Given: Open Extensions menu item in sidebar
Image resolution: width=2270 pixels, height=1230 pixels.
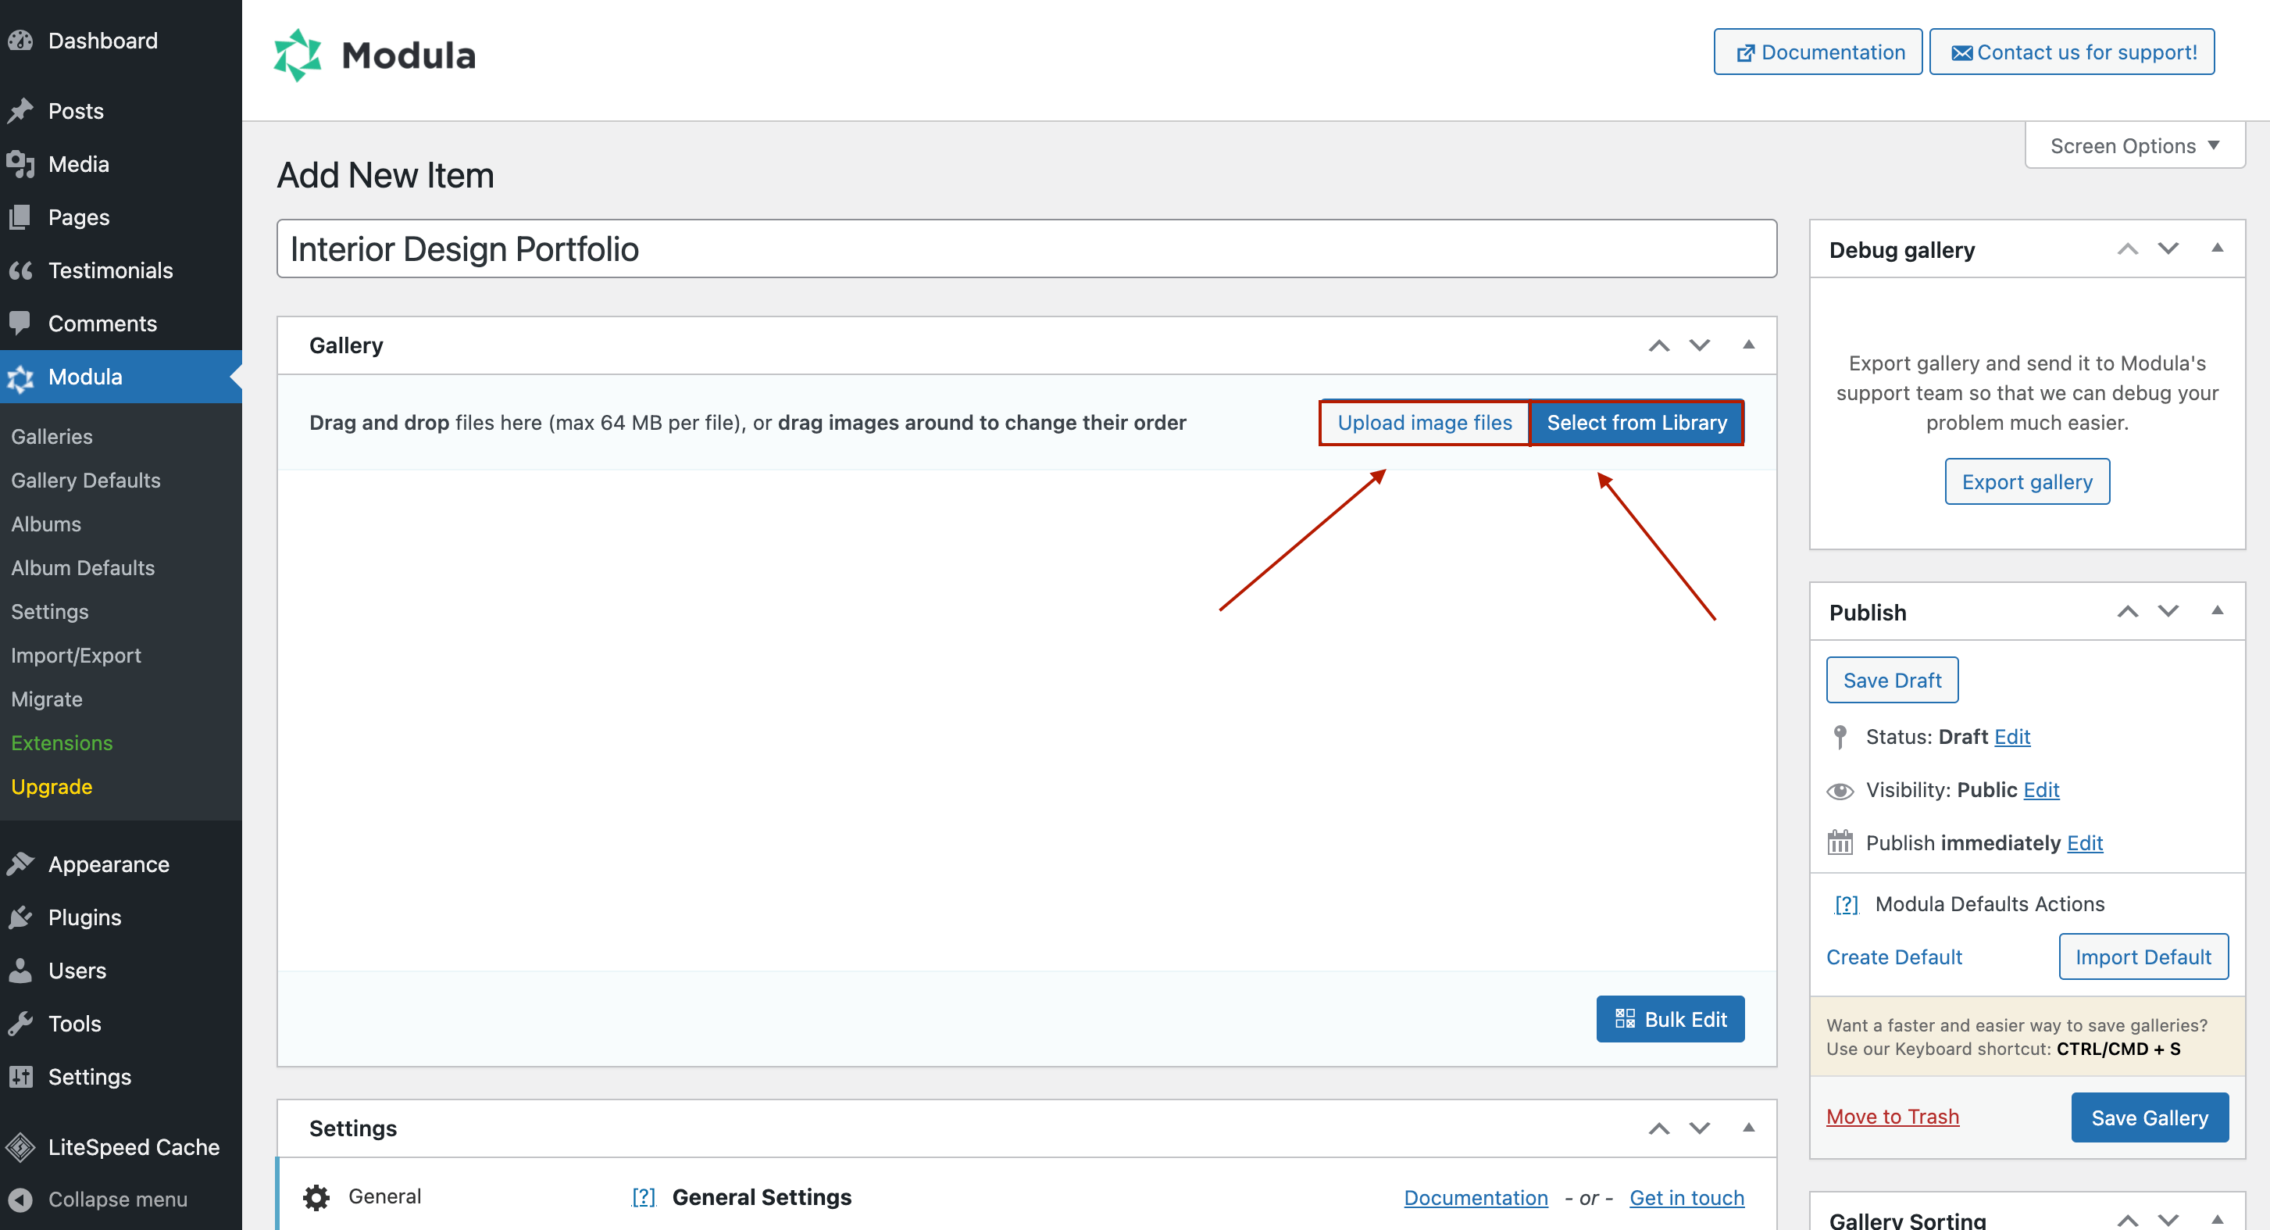Looking at the screenshot, I should pos(62,742).
